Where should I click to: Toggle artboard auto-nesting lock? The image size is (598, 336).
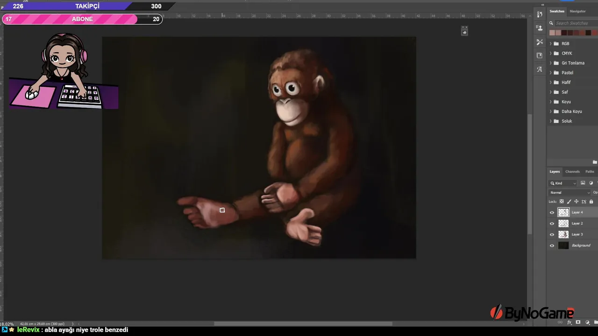pos(584,202)
